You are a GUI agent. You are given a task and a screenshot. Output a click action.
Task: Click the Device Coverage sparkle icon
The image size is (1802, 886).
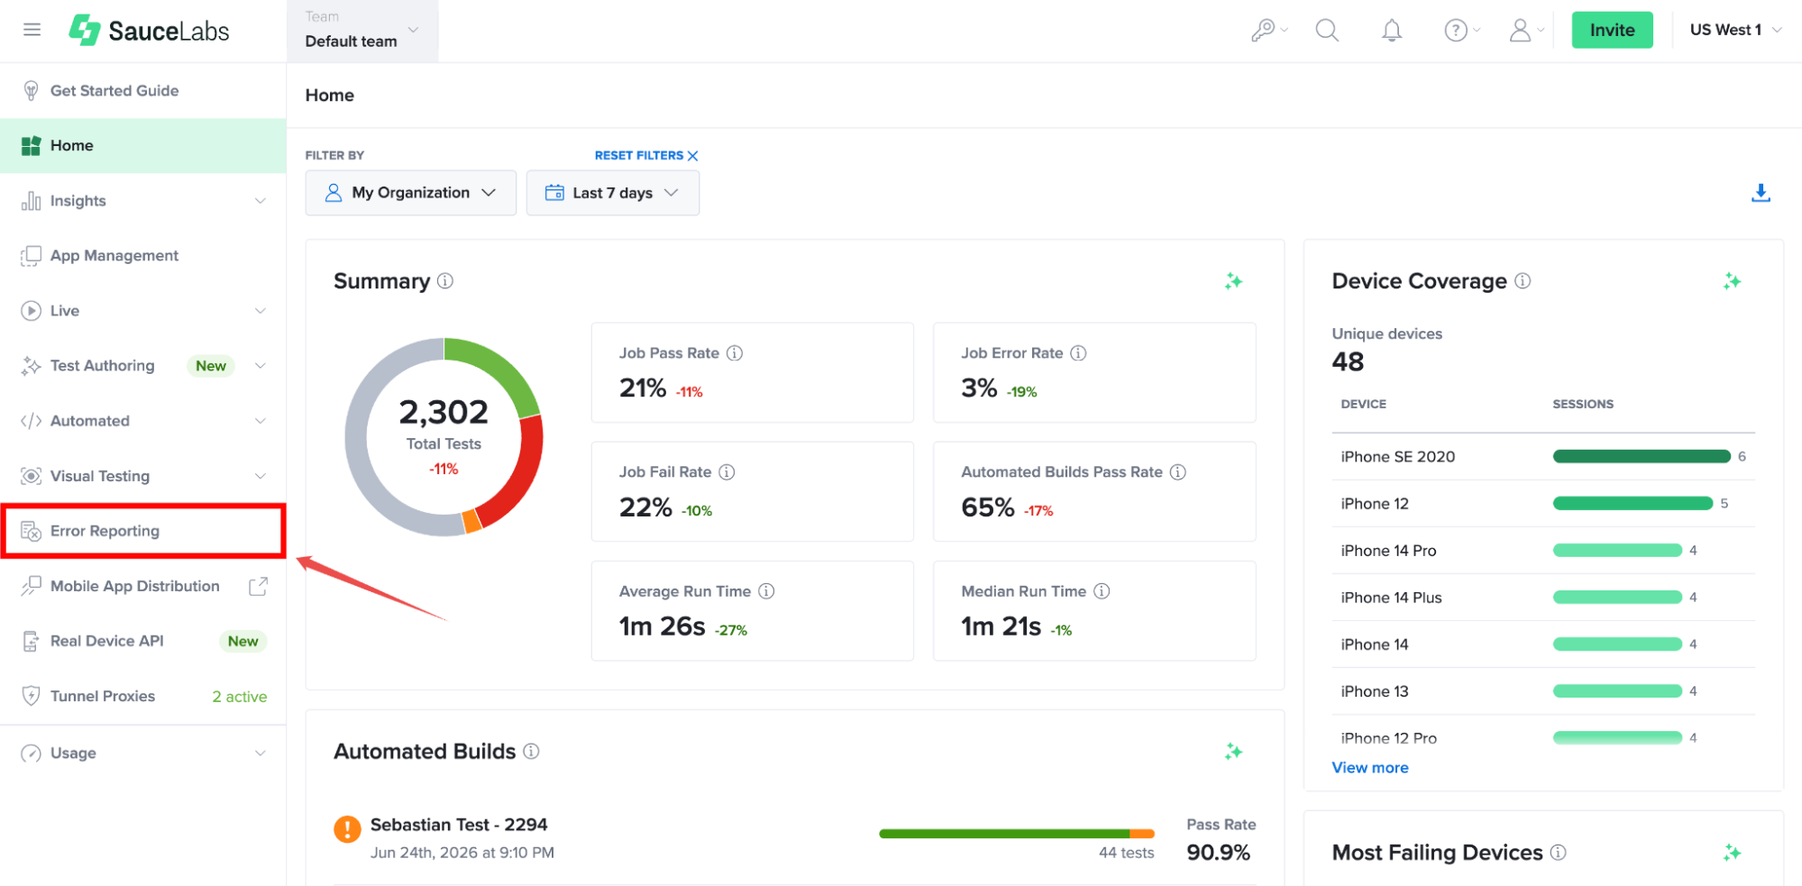tap(1732, 281)
